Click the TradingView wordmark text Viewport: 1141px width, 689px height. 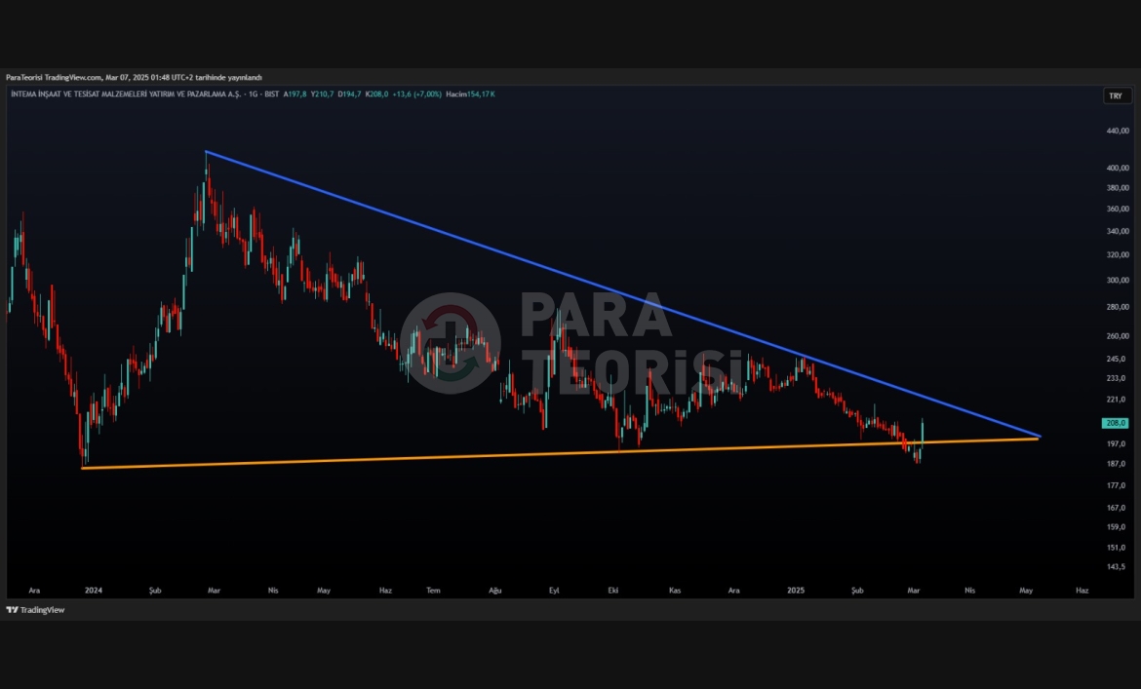click(x=42, y=610)
